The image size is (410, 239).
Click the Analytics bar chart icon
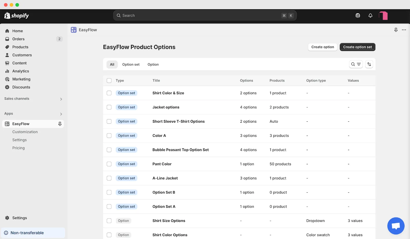click(x=7, y=71)
